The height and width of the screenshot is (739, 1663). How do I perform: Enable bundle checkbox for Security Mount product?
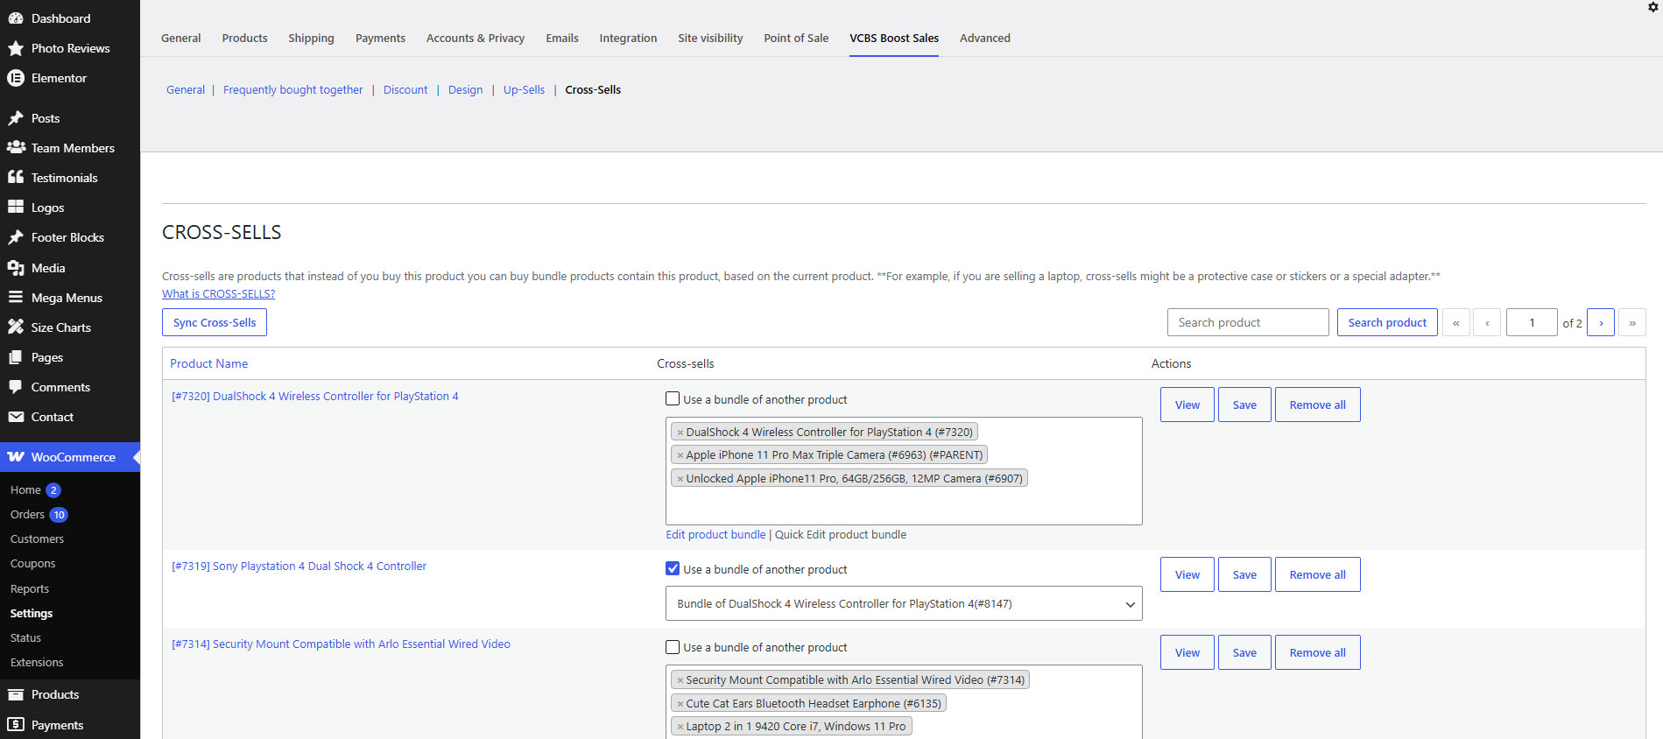coord(673,647)
